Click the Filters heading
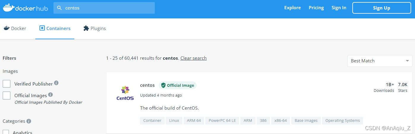The height and width of the screenshot is (134, 415). 10,58
